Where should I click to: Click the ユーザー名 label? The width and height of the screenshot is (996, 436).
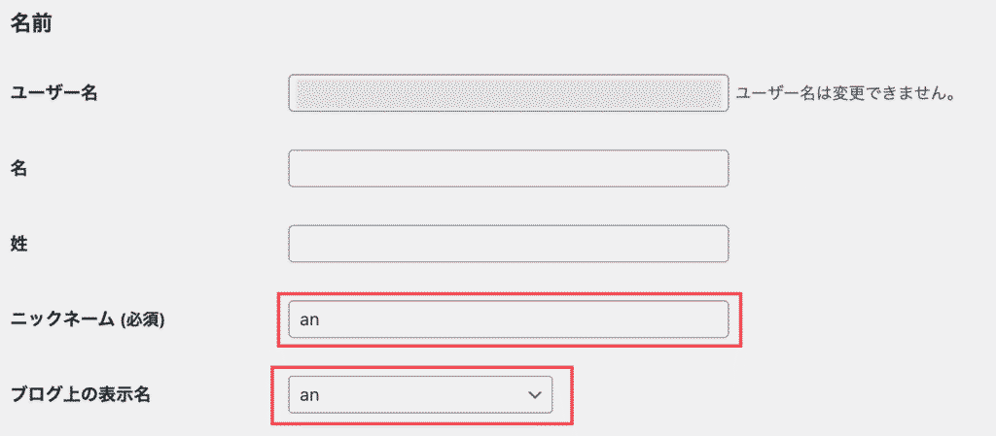53,93
